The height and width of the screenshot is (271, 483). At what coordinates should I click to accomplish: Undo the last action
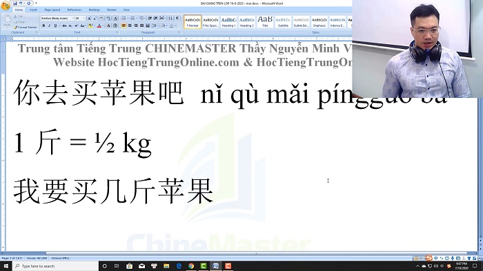click(21, 3)
